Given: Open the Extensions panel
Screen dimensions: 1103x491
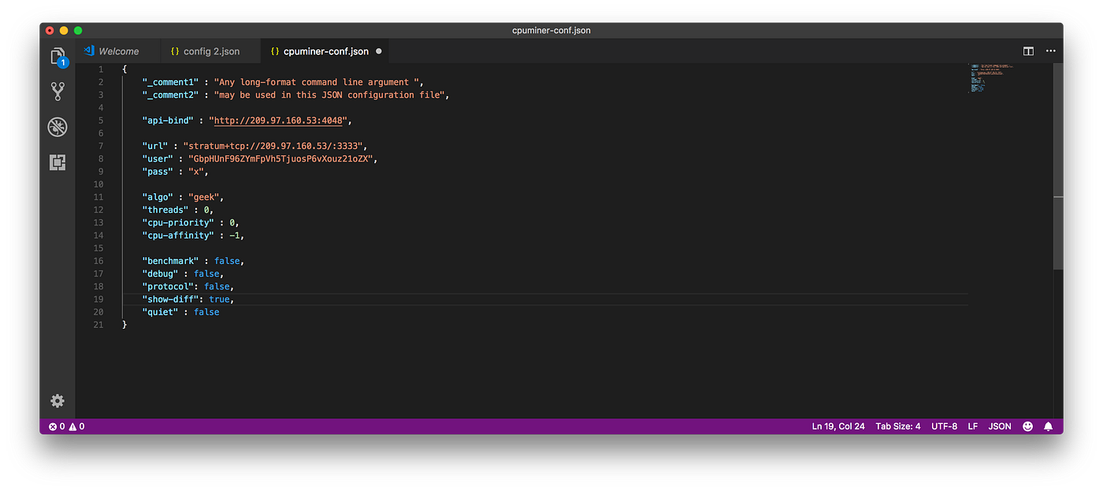Looking at the screenshot, I should 58,162.
